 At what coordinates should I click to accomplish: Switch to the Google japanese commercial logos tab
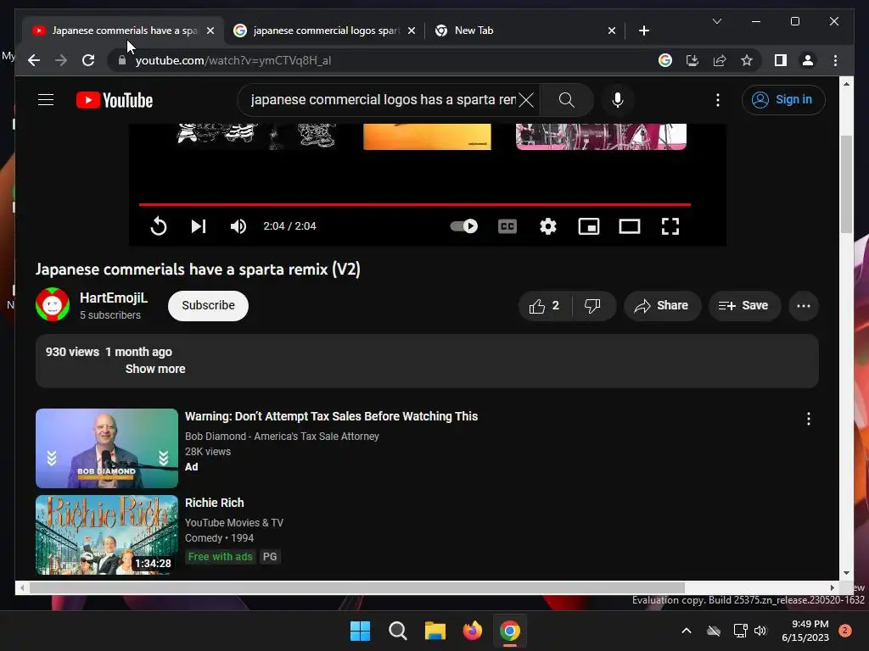pyautogui.click(x=324, y=31)
